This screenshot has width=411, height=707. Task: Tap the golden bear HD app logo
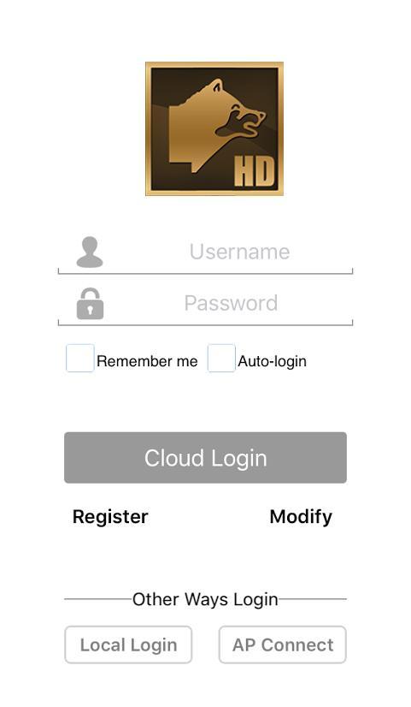coord(214,129)
